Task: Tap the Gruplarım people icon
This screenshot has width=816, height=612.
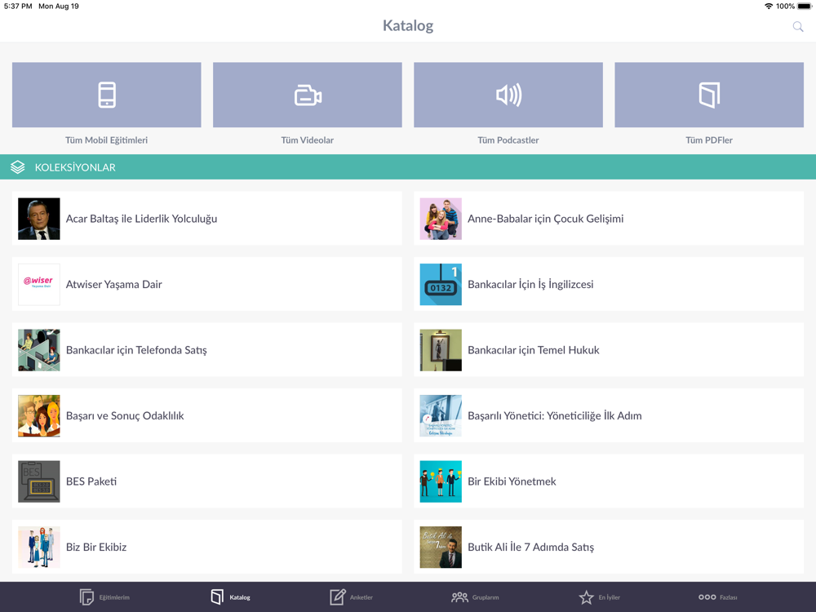Action: (459, 597)
